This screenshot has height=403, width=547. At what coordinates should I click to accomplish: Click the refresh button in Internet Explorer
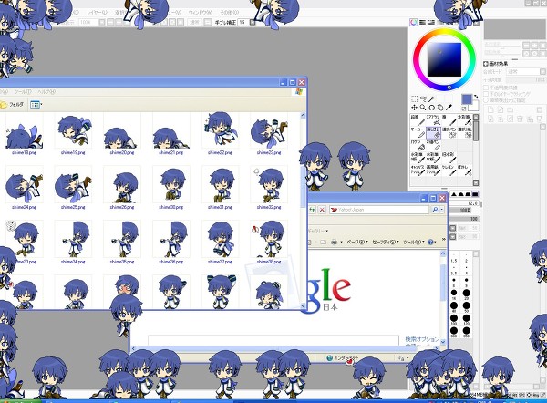[312, 210]
